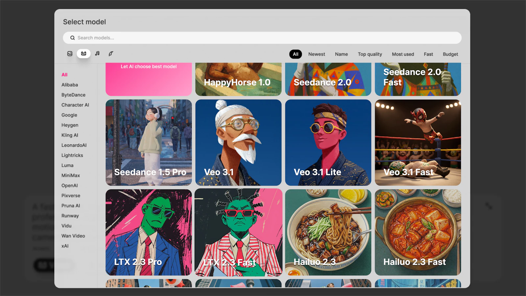Choose Runway in the sidebar
Image resolution: width=526 pixels, height=296 pixels.
[x=70, y=216]
